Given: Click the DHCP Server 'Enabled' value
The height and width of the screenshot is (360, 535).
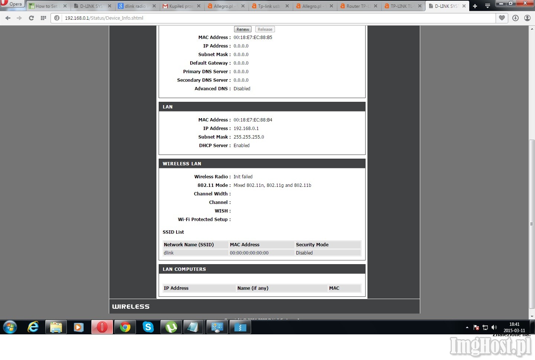Looking at the screenshot, I should pyautogui.click(x=241, y=146).
